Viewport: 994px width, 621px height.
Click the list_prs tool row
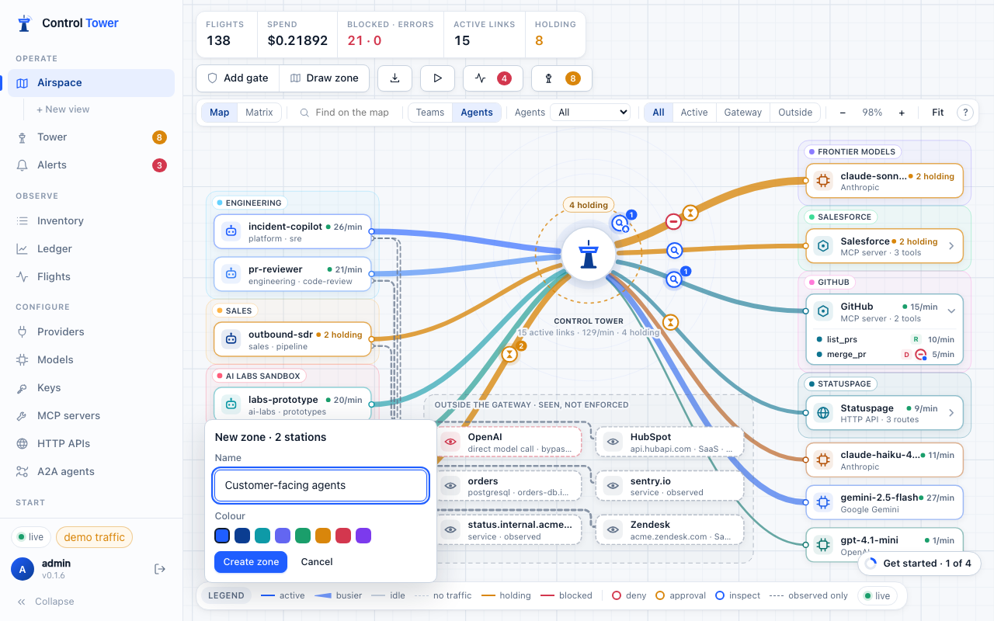885,339
